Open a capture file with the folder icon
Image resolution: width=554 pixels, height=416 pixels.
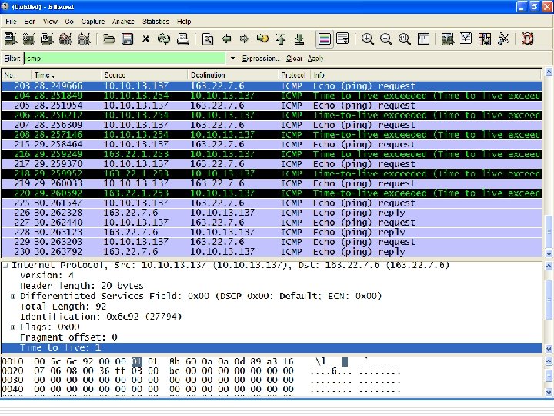(109, 39)
